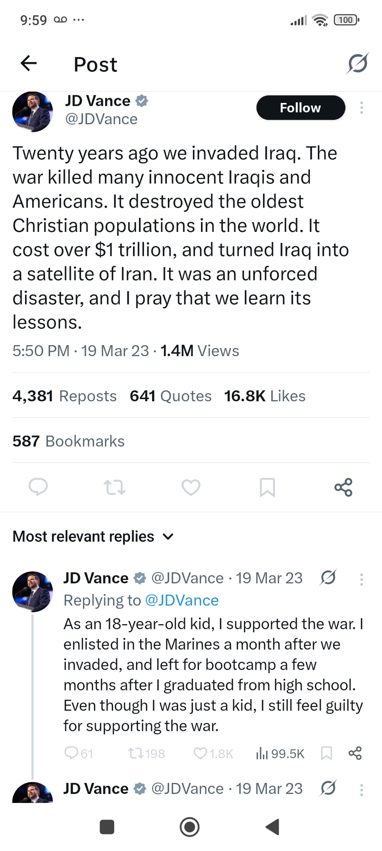Open the @JDVance replying-to link
Image resolution: width=382 pixels, height=851 pixels.
[182, 600]
